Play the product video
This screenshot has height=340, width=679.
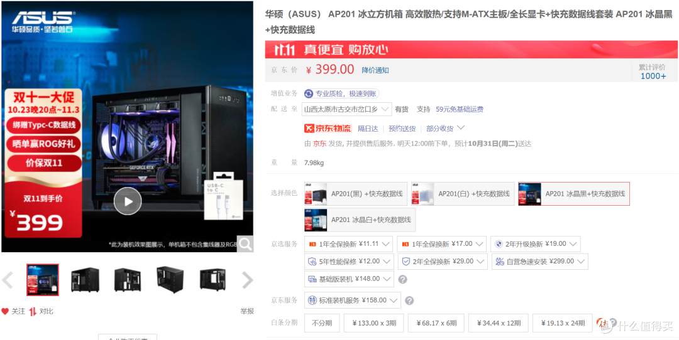[x=128, y=201]
